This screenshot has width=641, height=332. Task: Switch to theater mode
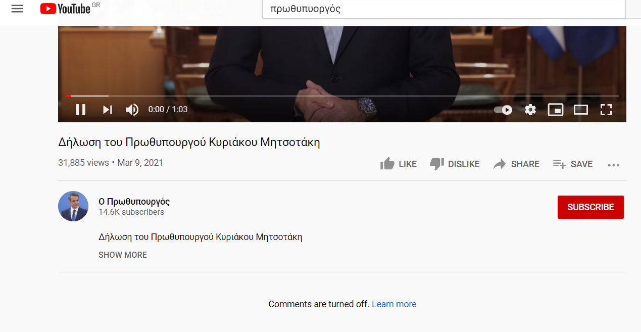tap(581, 110)
